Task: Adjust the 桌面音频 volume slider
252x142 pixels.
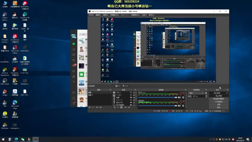Action: [x=157, y=106]
